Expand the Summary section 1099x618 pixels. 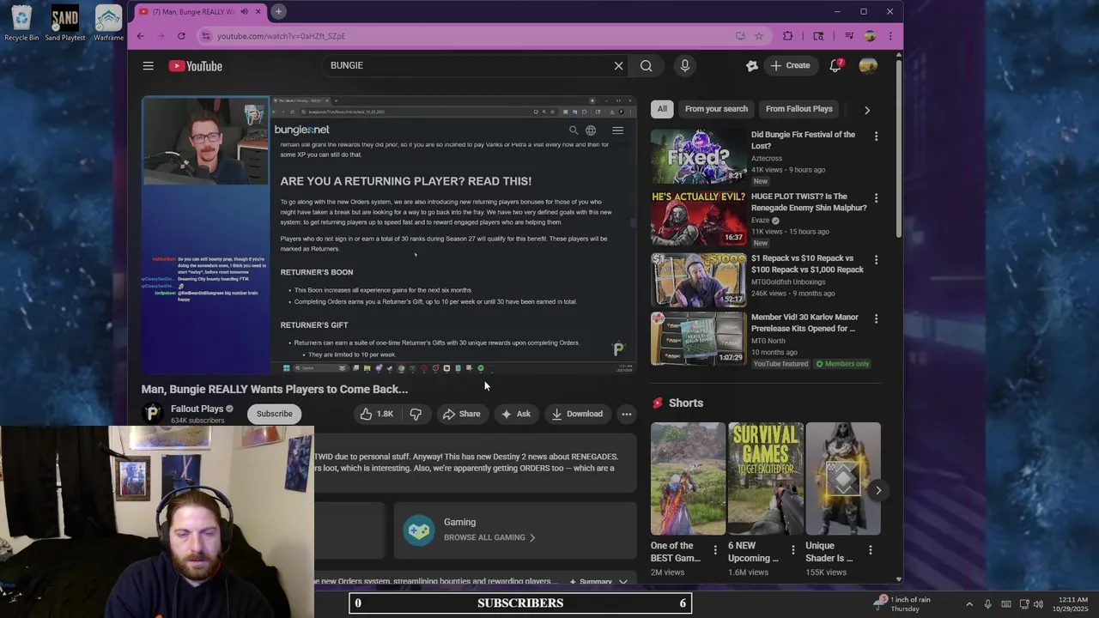tap(599, 582)
